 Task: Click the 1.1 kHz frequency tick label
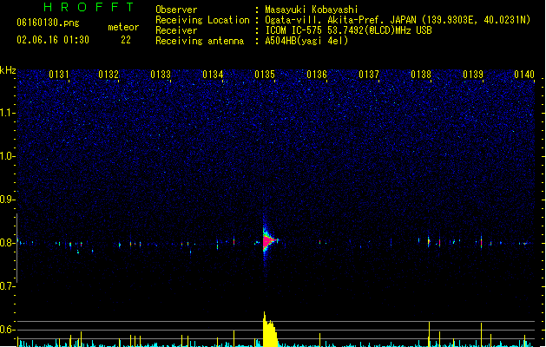[6, 113]
